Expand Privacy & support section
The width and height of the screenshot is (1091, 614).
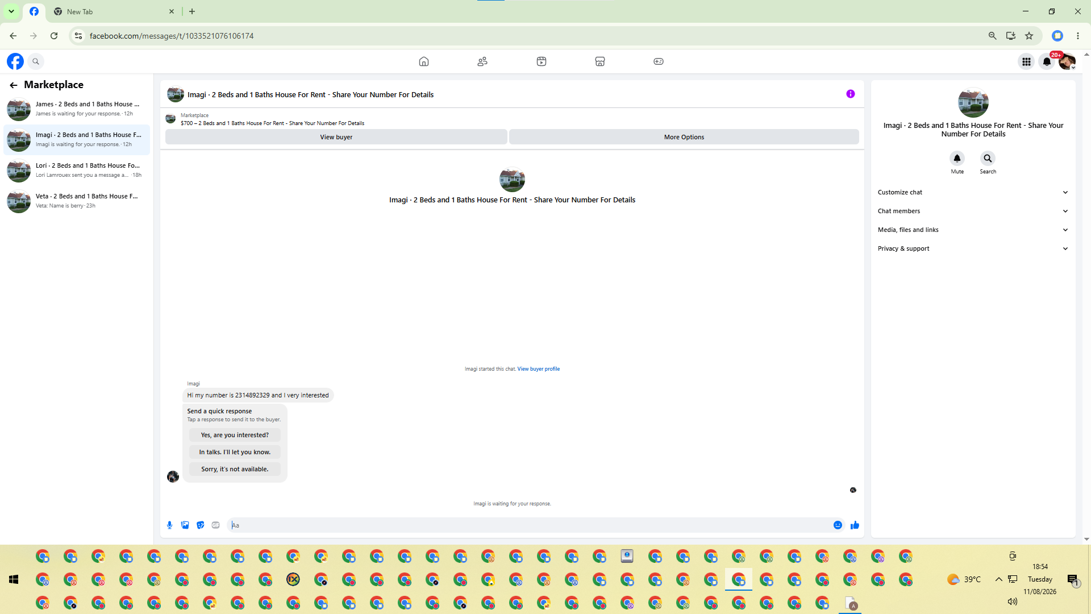coord(973,248)
